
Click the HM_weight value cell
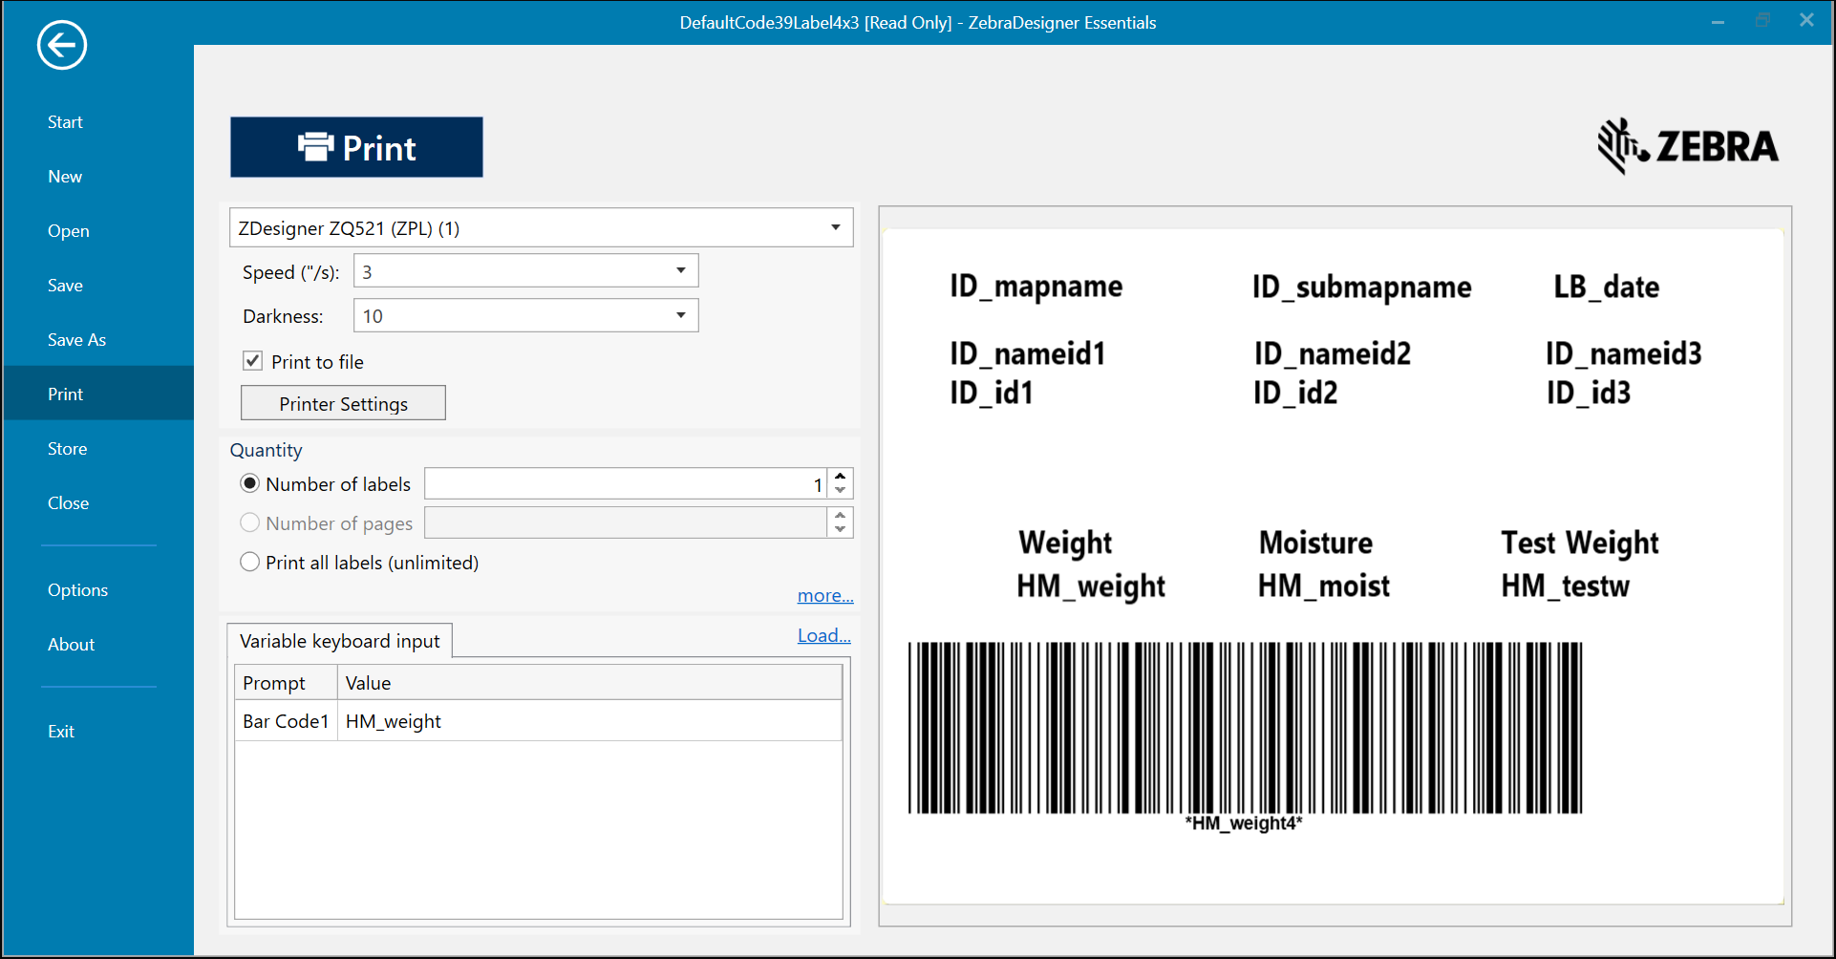[587, 721]
